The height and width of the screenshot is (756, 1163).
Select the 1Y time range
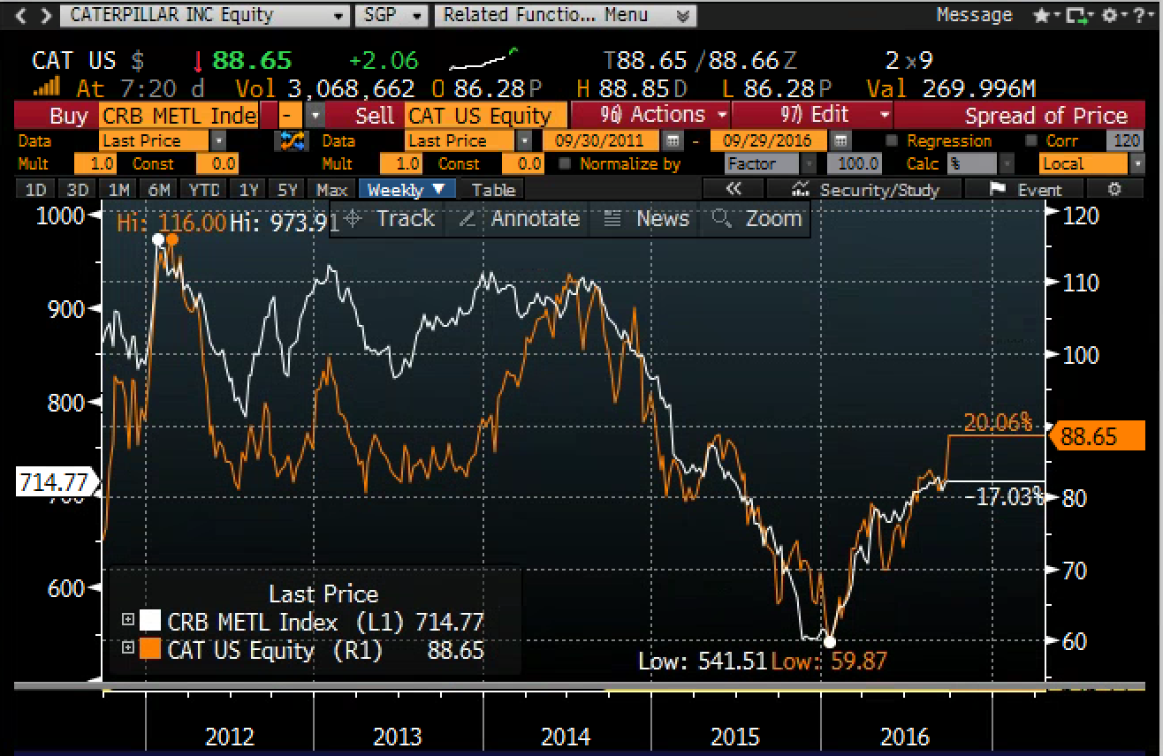(250, 189)
